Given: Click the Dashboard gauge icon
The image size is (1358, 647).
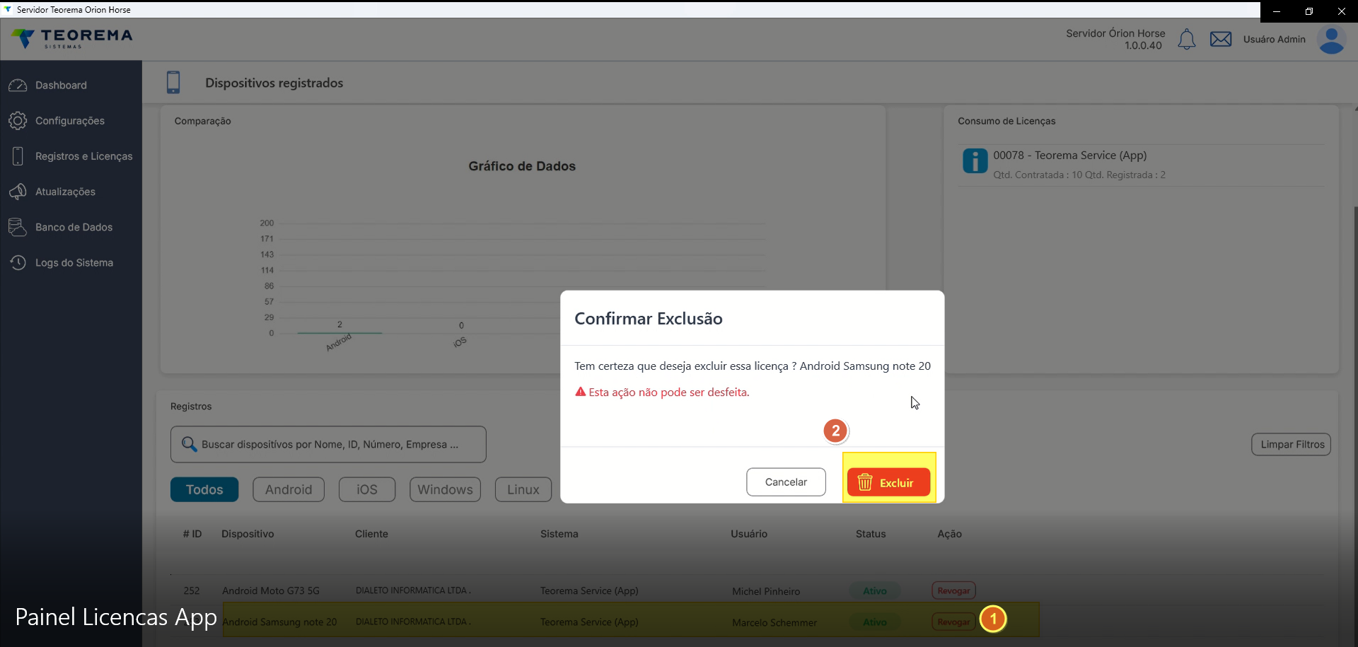Looking at the screenshot, I should pyautogui.click(x=18, y=86).
